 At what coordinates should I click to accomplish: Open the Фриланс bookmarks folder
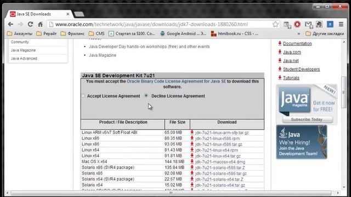pyautogui.click(x=73, y=33)
